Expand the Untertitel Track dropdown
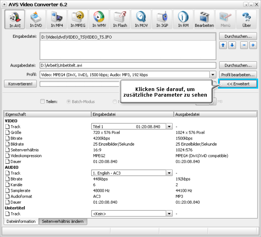Screen dimensions: 261x237 click(169, 214)
